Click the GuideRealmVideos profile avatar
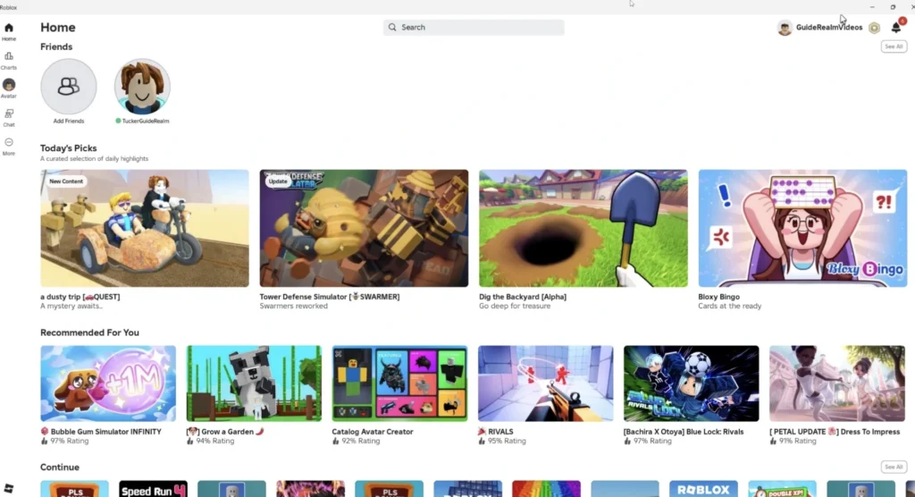 [x=785, y=28]
